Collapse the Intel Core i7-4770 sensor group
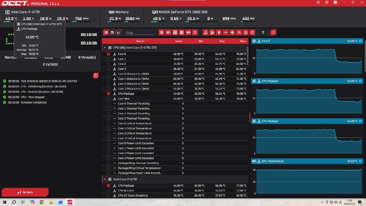Image resolution: width=366 pixels, height=206 pixels. click(x=105, y=179)
